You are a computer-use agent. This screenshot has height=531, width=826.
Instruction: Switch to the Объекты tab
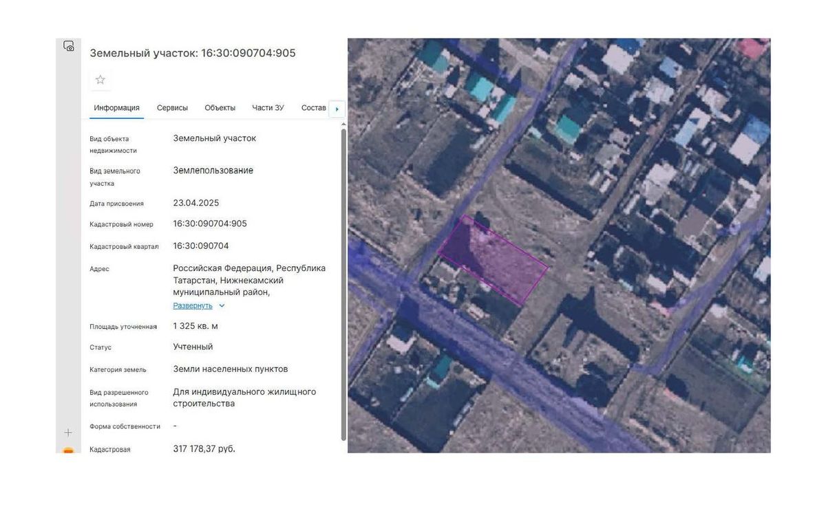point(220,108)
